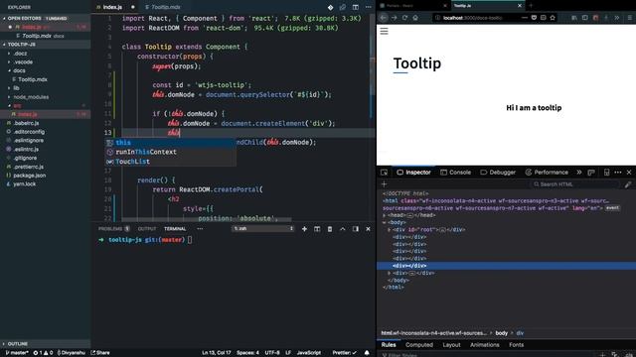Change language mode from JavaScript

pyautogui.click(x=309, y=353)
